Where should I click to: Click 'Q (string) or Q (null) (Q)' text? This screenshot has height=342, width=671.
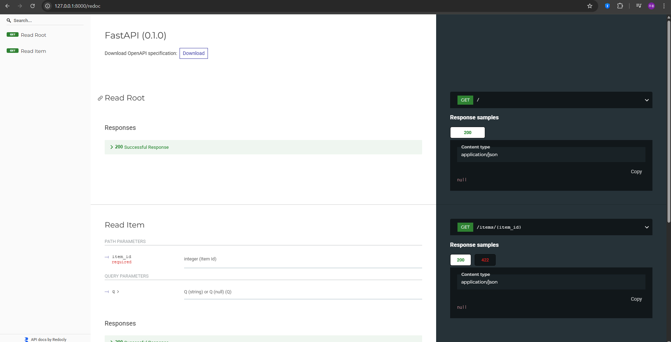pos(208,292)
